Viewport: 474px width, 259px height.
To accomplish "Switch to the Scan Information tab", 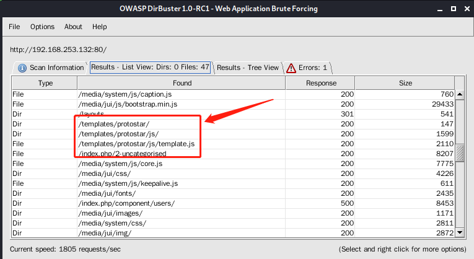I will (x=50, y=68).
